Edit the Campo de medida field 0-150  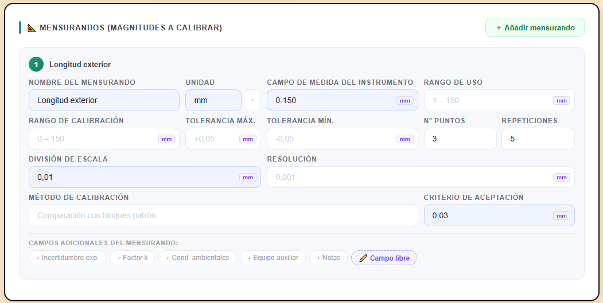343,100
